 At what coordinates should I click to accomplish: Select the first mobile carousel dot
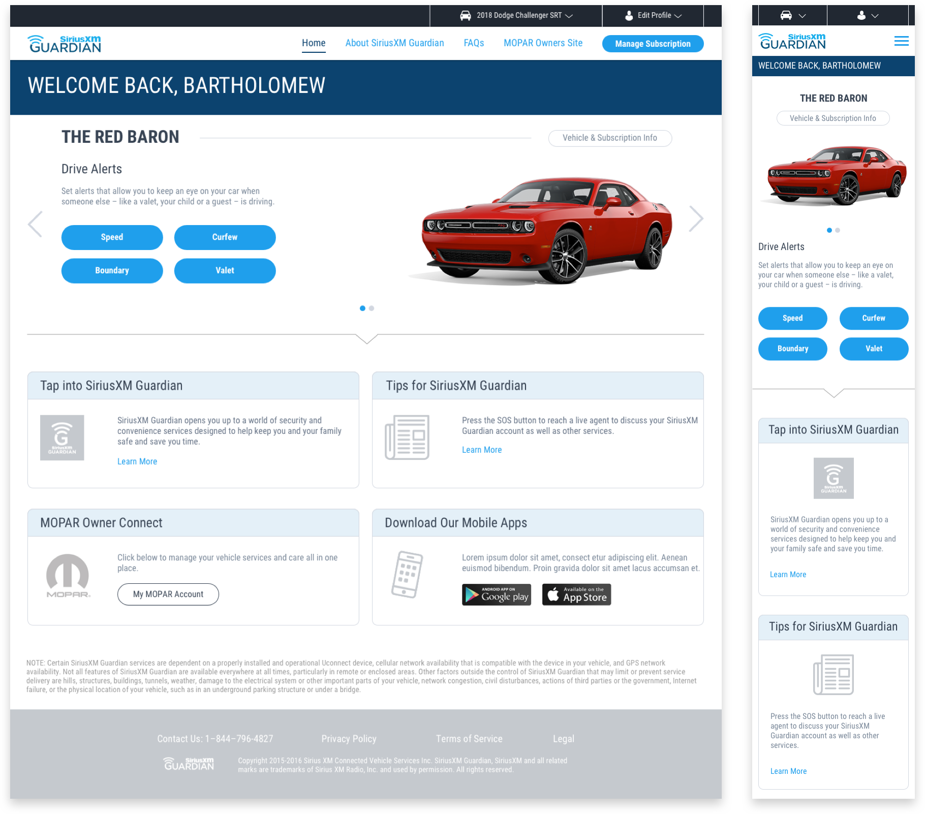coord(829,231)
